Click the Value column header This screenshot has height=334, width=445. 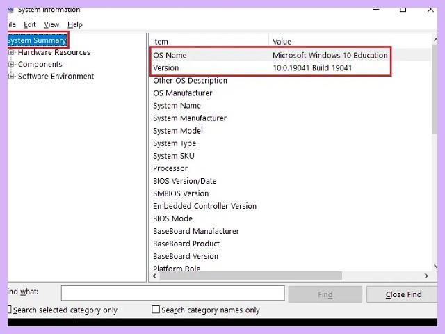(350, 42)
